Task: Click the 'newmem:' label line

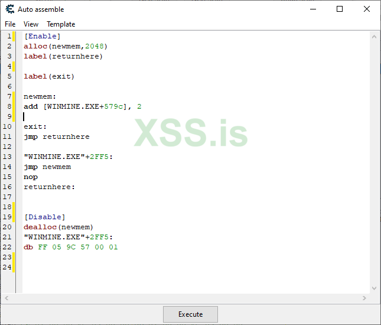Action: (40, 96)
